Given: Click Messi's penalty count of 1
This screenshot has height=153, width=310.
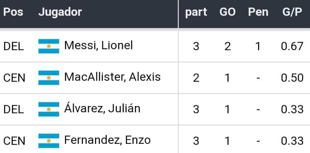Looking at the screenshot, I should coord(258,46).
